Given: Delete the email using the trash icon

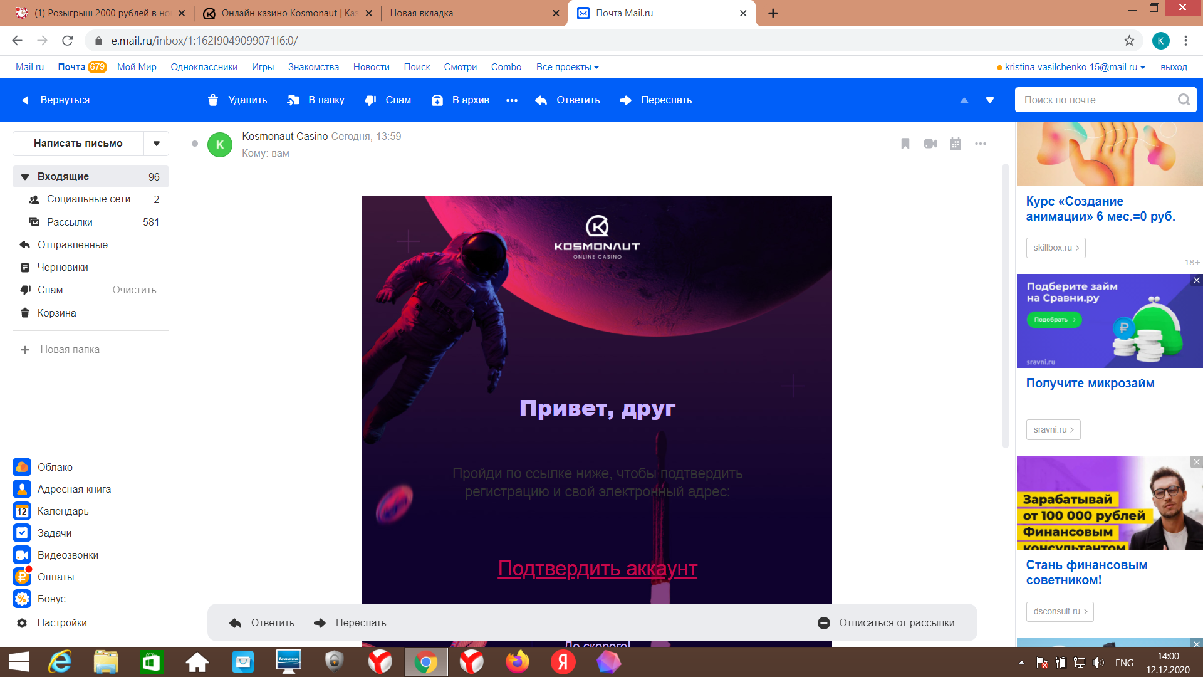Looking at the screenshot, I should coord(213,100).
